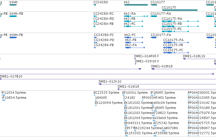
Task: Select BAC clone DME1-018L19
Action: coord(194,56)
